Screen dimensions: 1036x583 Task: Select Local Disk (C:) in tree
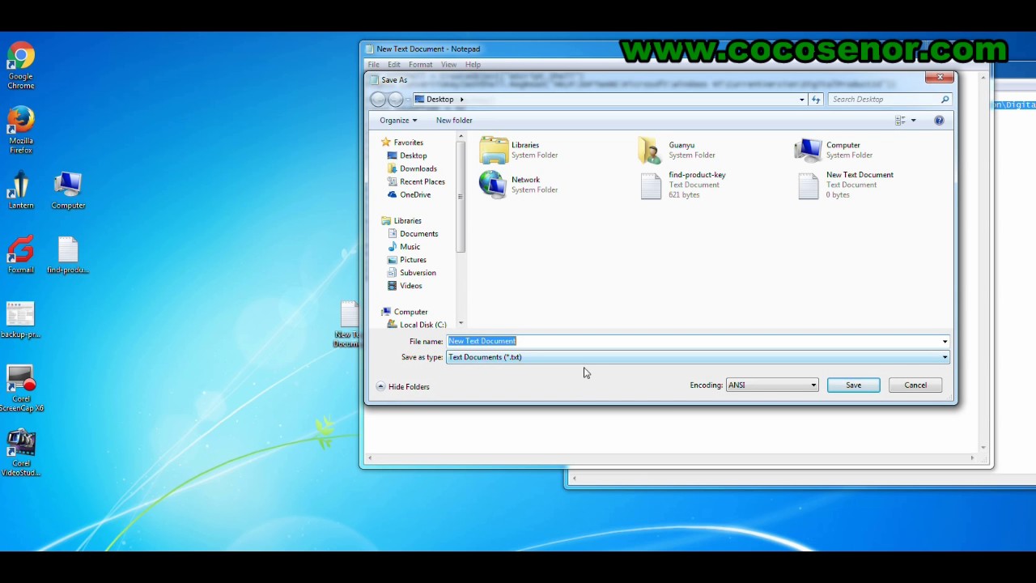pos(417,325)
